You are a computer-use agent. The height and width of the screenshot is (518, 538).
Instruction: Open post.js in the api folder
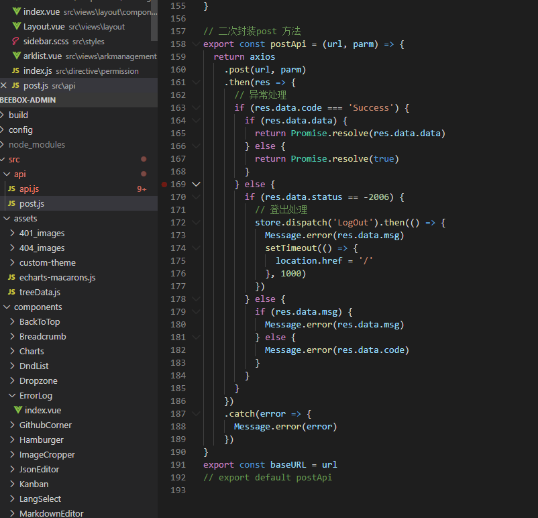point(32,204)
